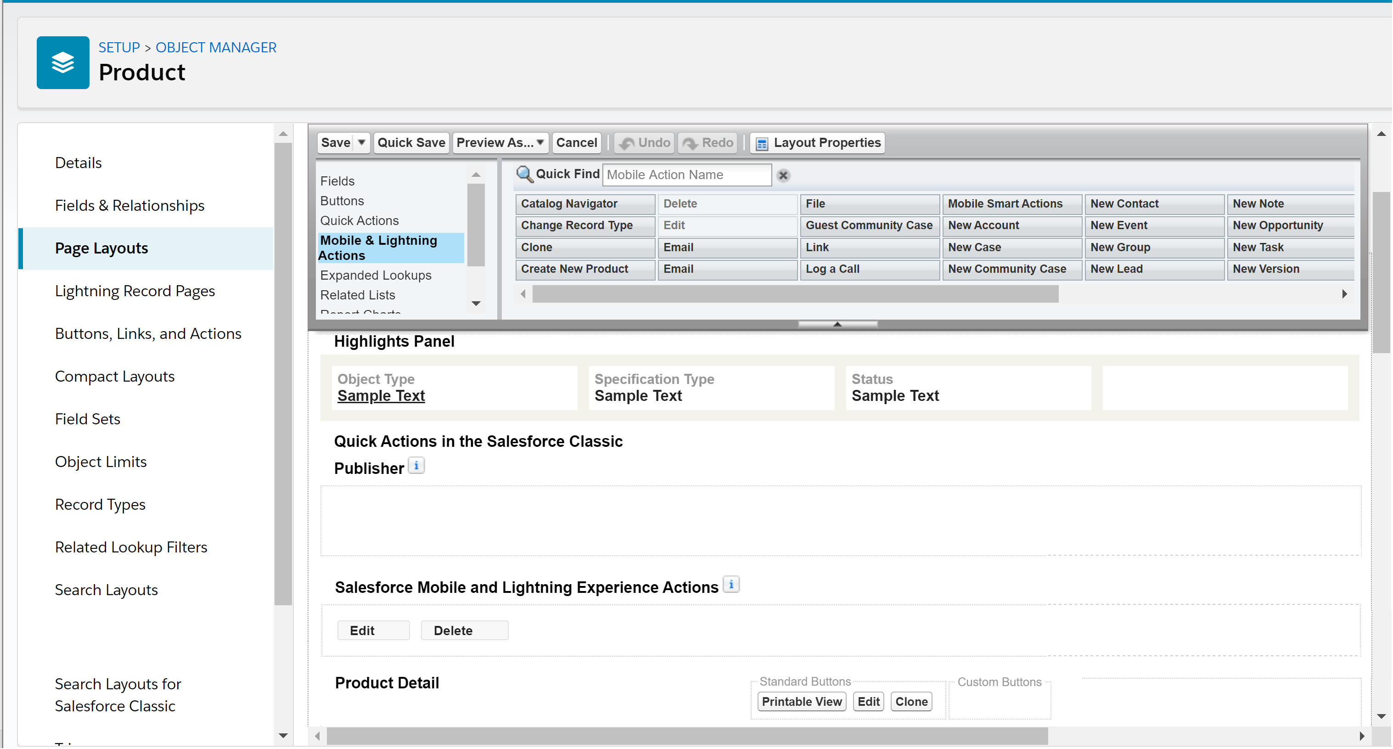
Task: Open Lightning Record Pages
Action: point(135,291)
